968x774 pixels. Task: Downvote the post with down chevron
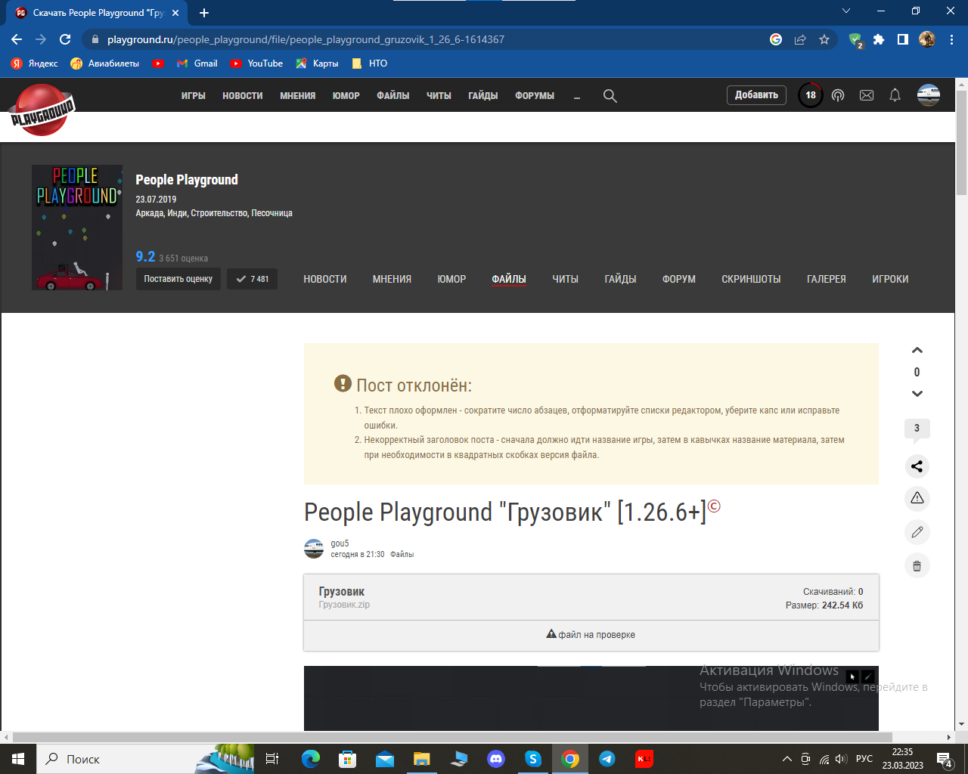coord(917,394)
